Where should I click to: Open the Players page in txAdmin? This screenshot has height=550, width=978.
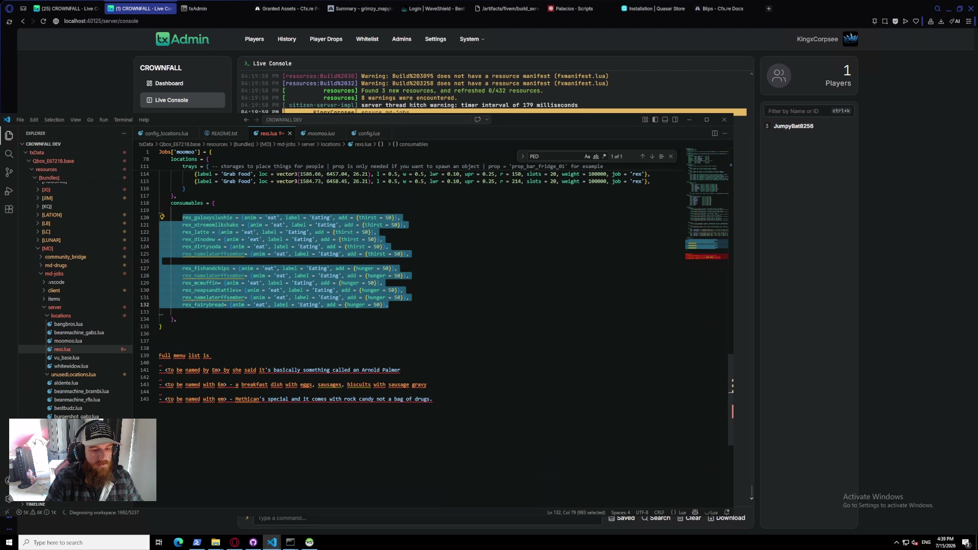point(254,39)
